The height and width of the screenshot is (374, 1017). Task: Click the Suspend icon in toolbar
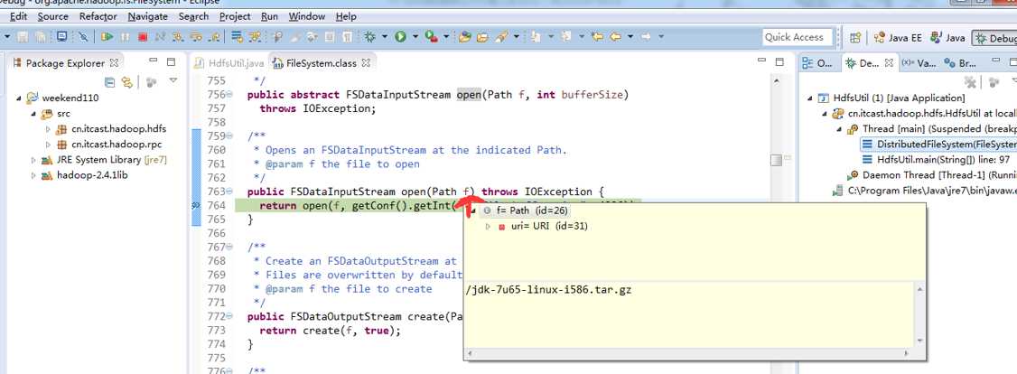[126, 37]
